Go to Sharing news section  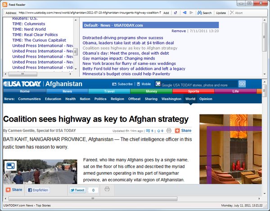click(151, 99)
